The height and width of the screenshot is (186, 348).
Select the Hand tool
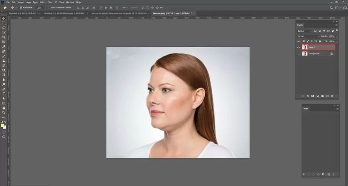[4, 108]
